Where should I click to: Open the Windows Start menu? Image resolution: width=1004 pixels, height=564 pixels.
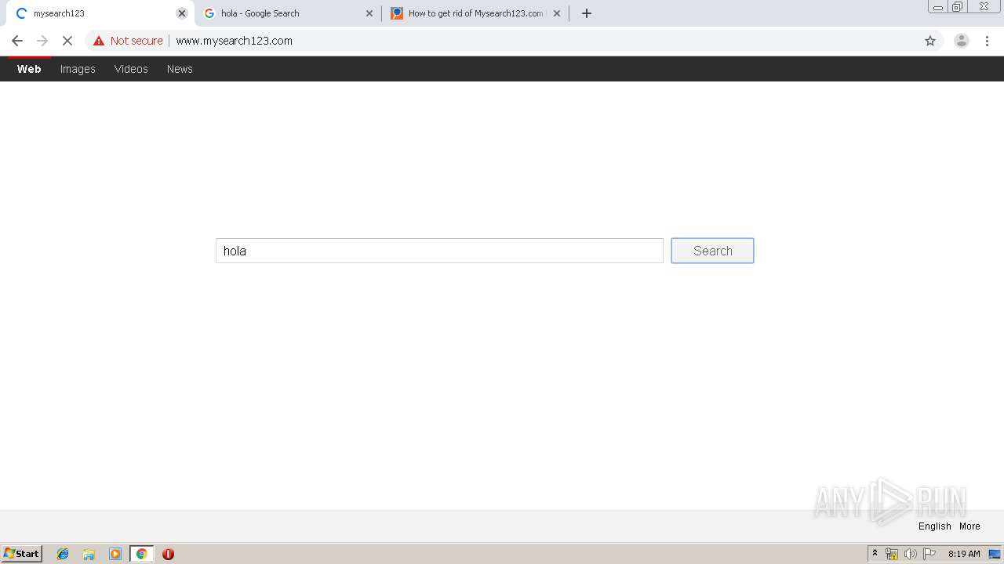click(x=22, y=554)
